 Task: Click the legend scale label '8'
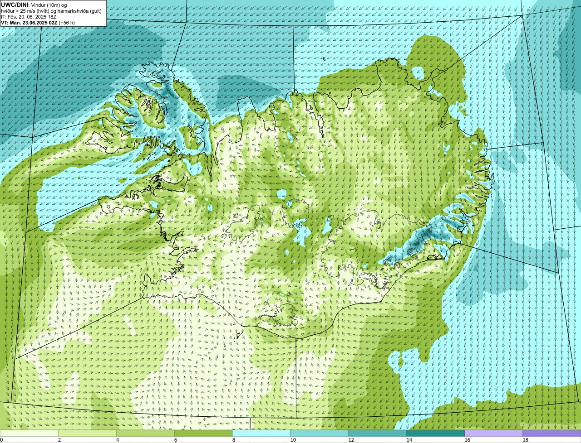click(x=234, y=440)
